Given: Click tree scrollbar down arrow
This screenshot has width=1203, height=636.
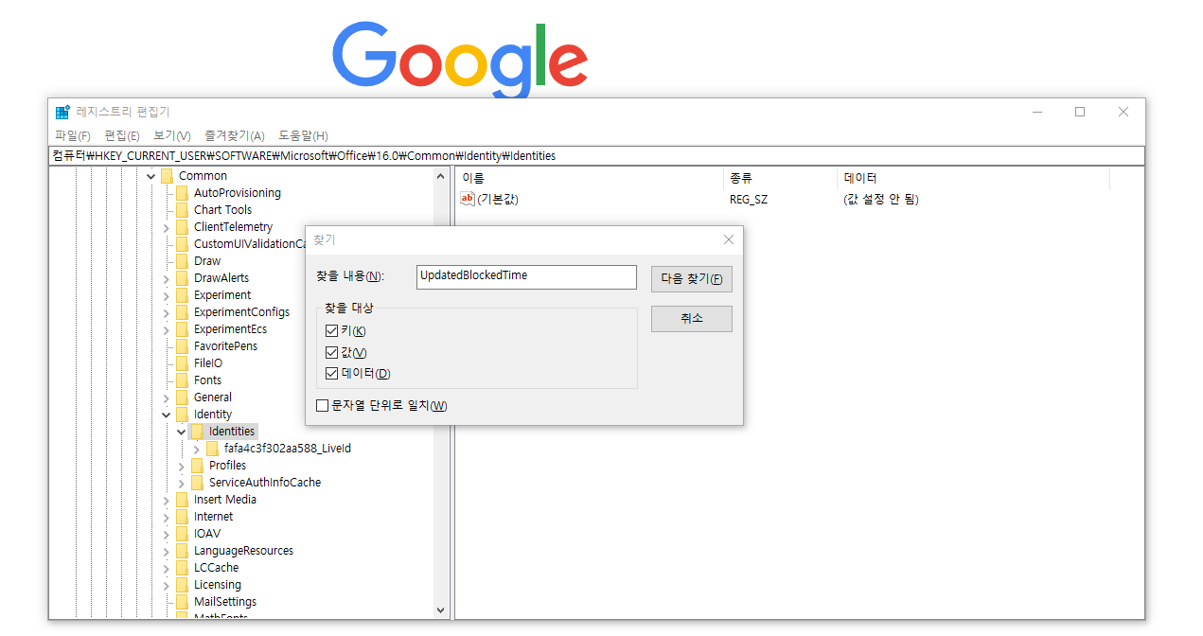Looking at the screenshot, I should 440,610.
